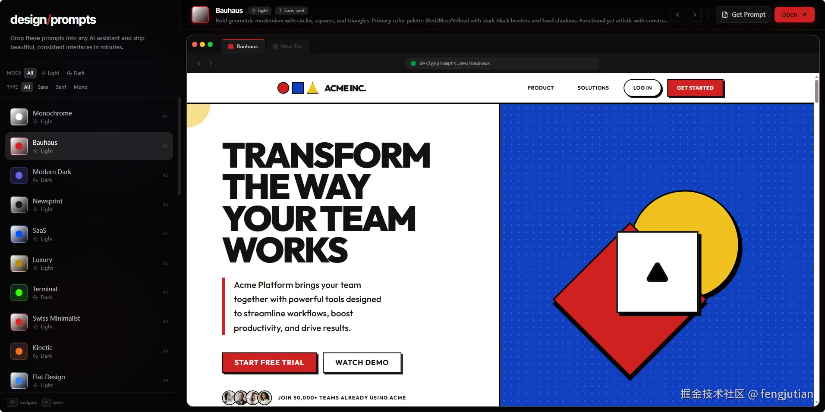Screen dimensions: 825x412
Task: Go to next design with right chevron
Action: pos(694,15)
